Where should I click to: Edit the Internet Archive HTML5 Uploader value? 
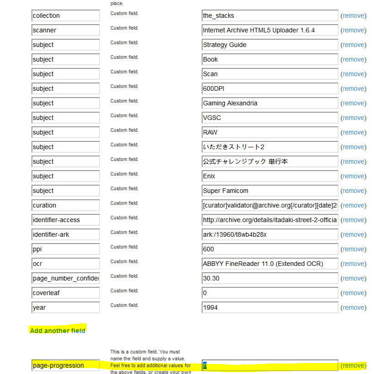point(270,30)
